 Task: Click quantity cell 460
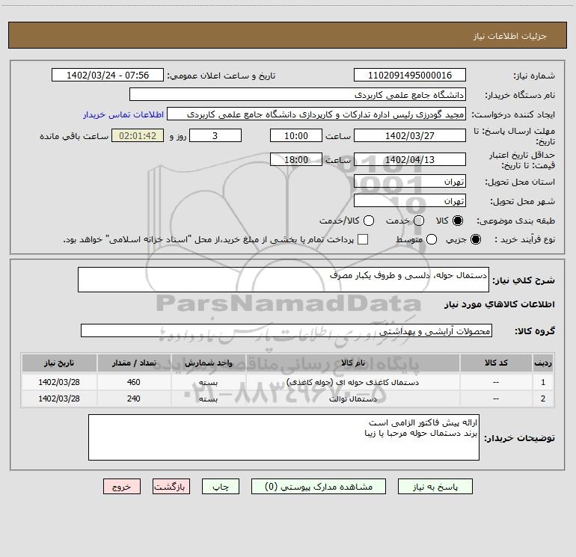134,382
